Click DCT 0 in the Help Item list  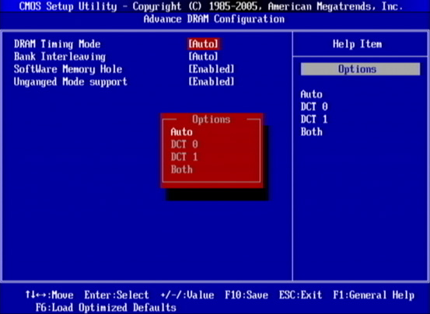tap(314, 106)
